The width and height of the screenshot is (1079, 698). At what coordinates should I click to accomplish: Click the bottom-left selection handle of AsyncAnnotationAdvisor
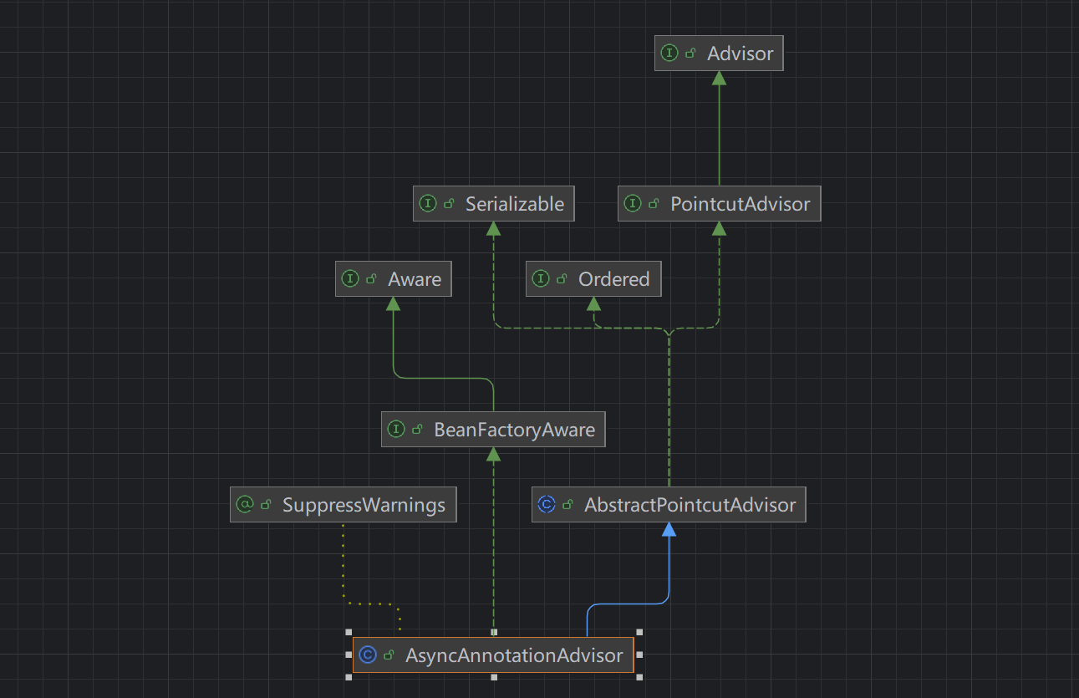coord(348,678)
